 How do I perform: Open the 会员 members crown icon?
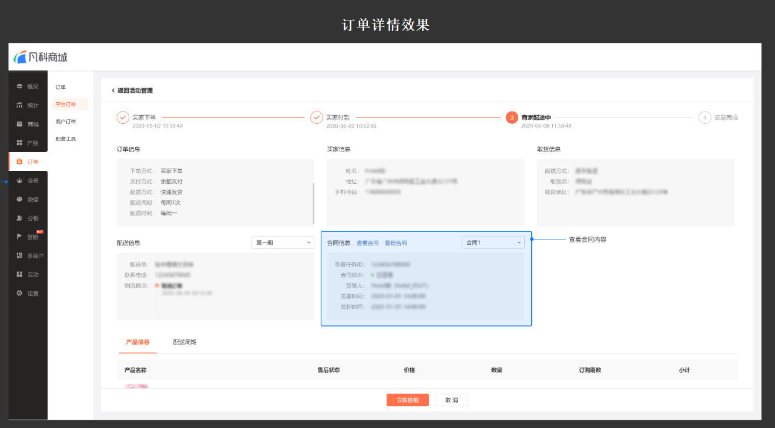19,180
